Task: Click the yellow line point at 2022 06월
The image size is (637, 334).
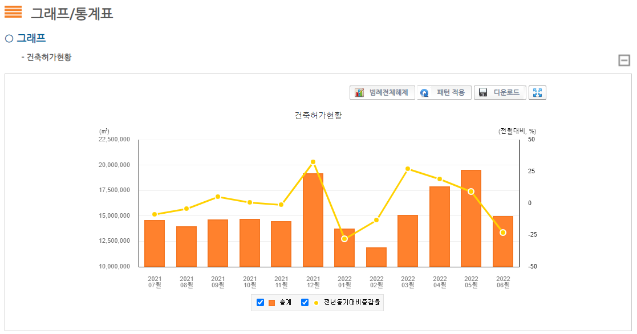Action: click(503, 233)
